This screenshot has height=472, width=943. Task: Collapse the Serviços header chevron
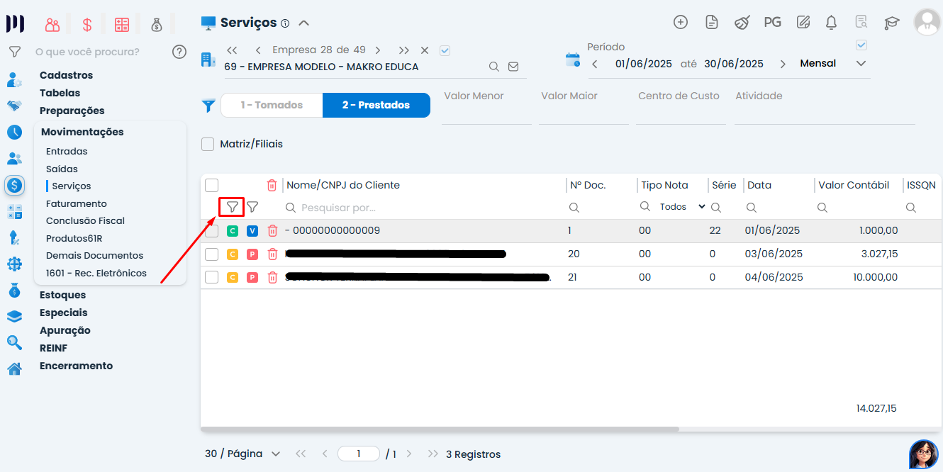(303, 23)
